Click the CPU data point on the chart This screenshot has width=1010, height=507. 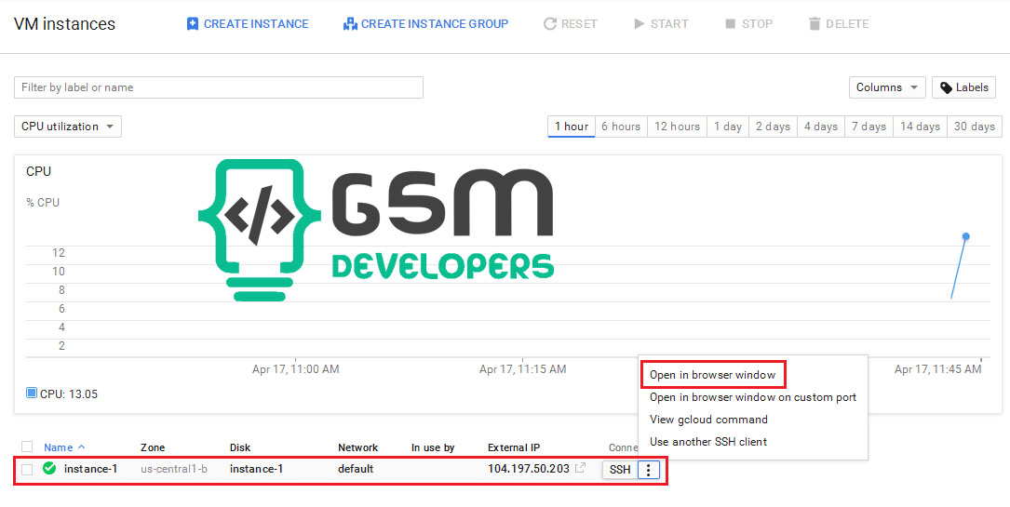965,237
